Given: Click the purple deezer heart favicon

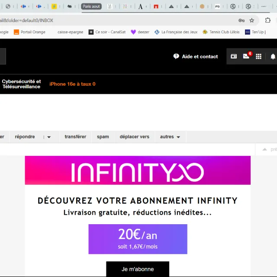Looking at the screenshot, I should pos(133,32).
